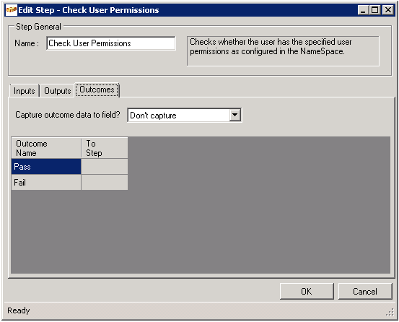
Task: Click the To Step cell for Fail
Action: point(105,182)
